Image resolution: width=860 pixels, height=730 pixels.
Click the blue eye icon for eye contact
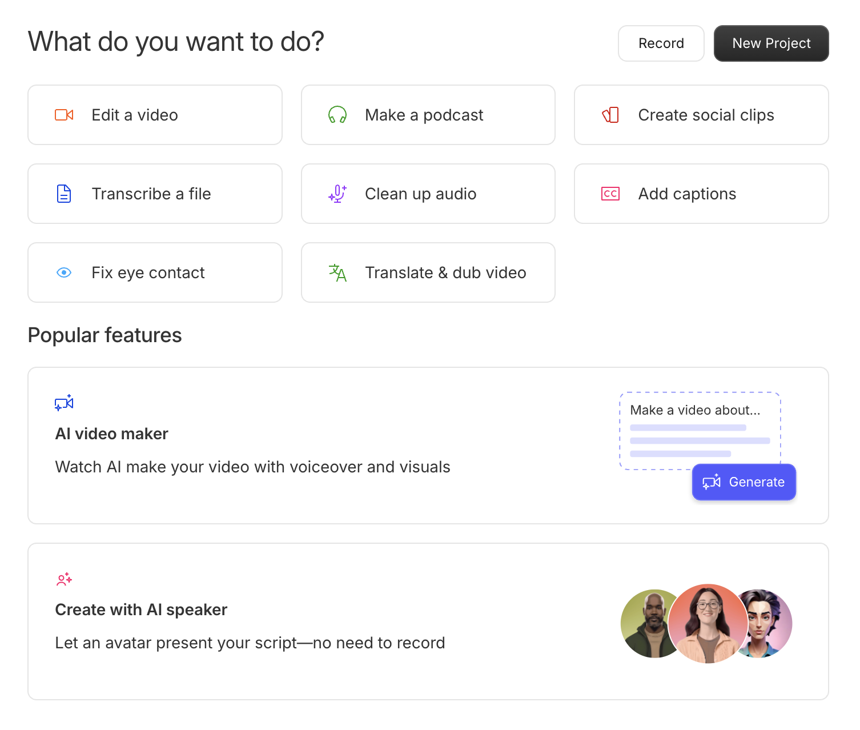tap(64, 272)
